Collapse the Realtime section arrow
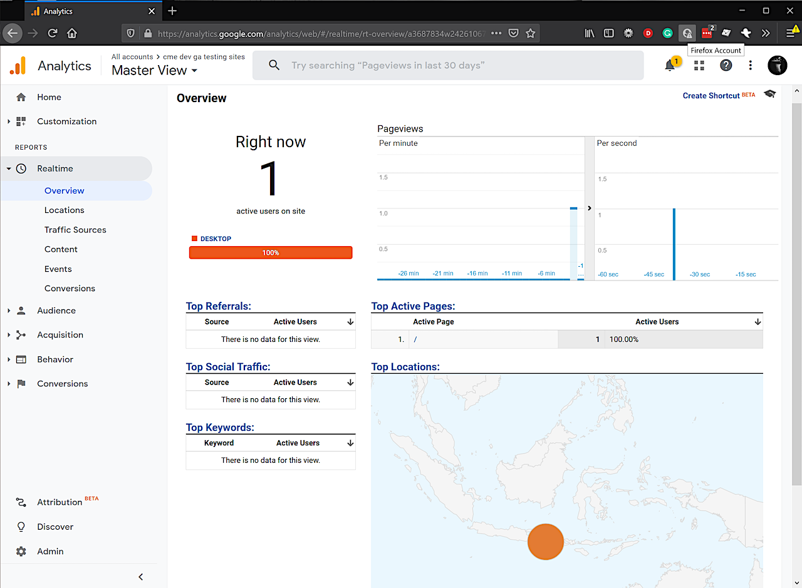The width and height of the screenshot is (802, 588). click(9, 168)
